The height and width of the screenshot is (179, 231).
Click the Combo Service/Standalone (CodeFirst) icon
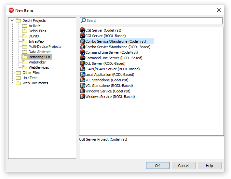(x=82, y=41)
